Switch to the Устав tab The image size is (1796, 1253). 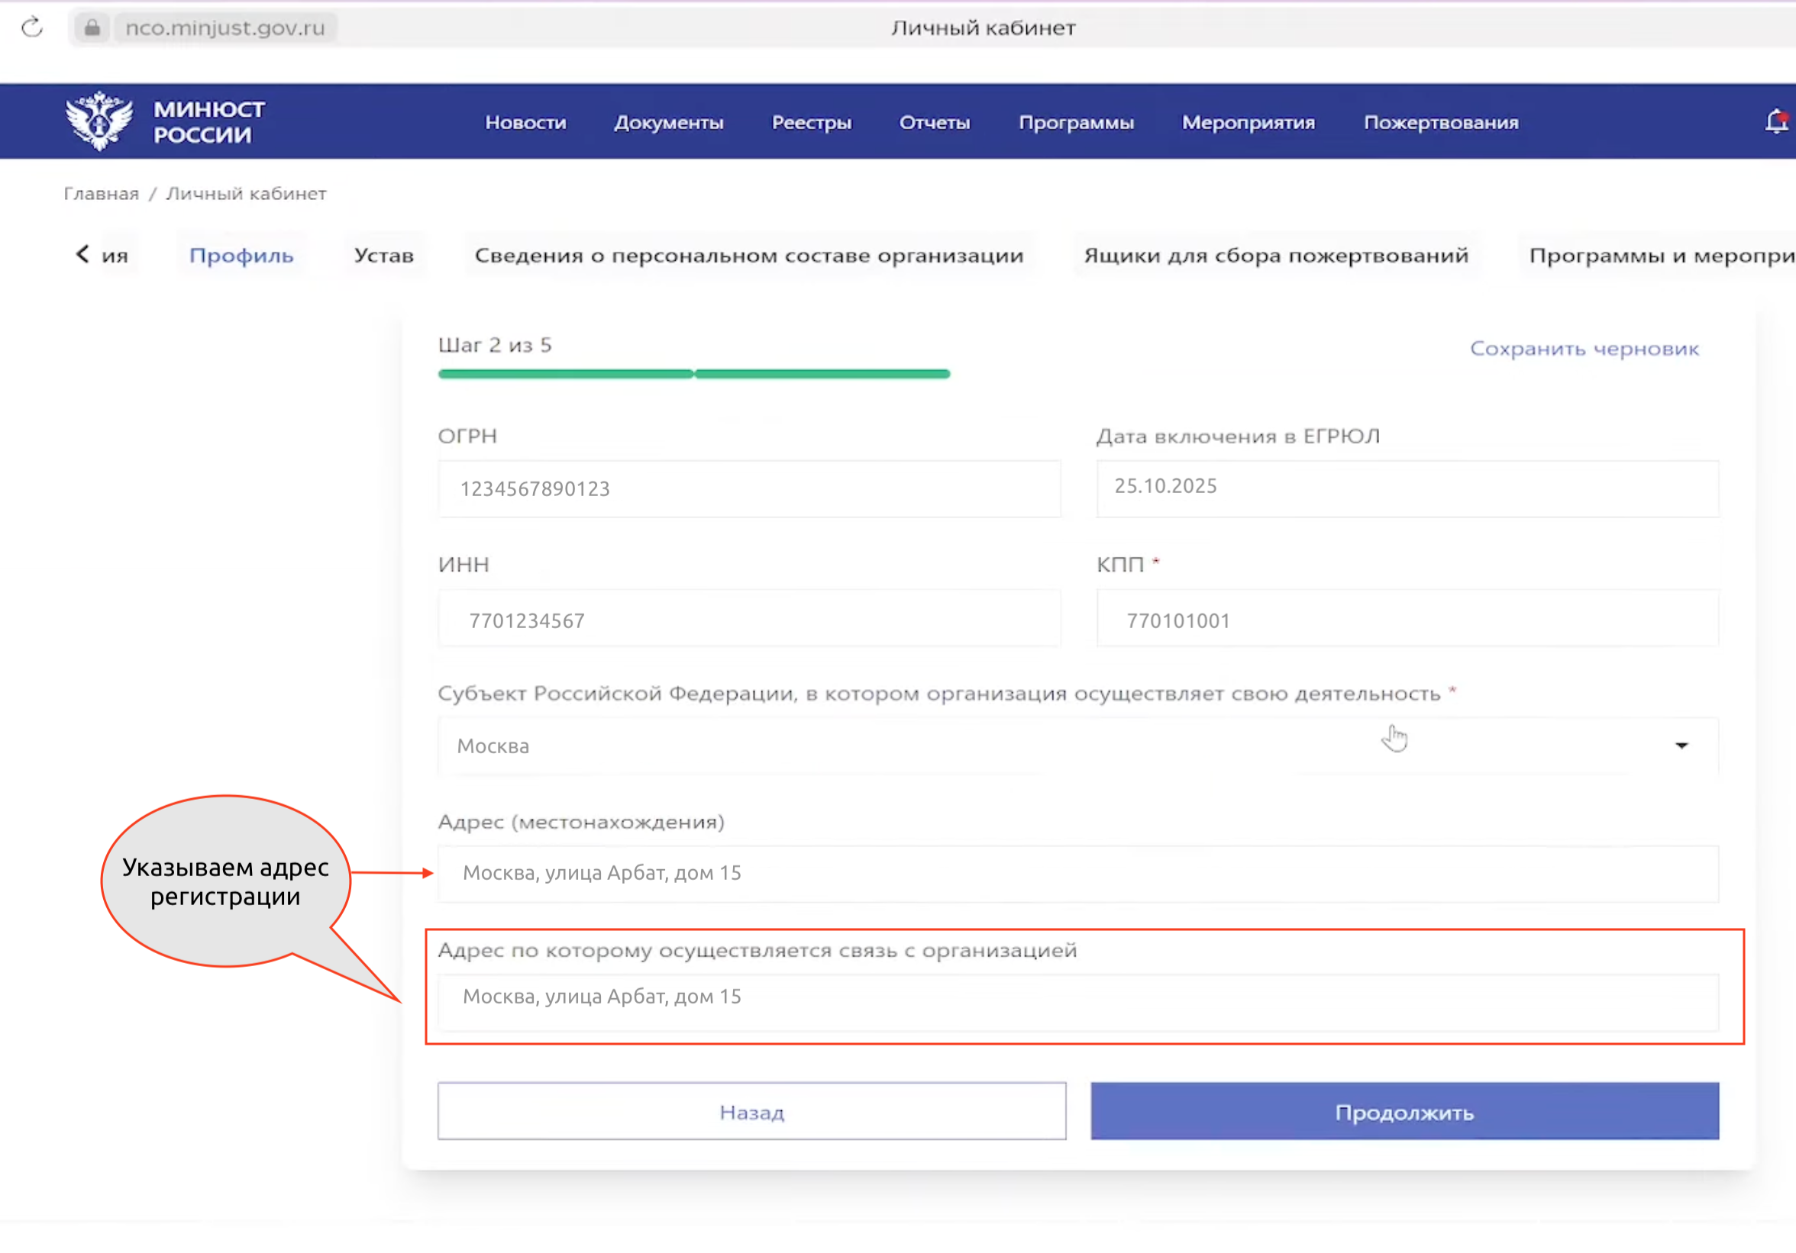tap(383, 254)
